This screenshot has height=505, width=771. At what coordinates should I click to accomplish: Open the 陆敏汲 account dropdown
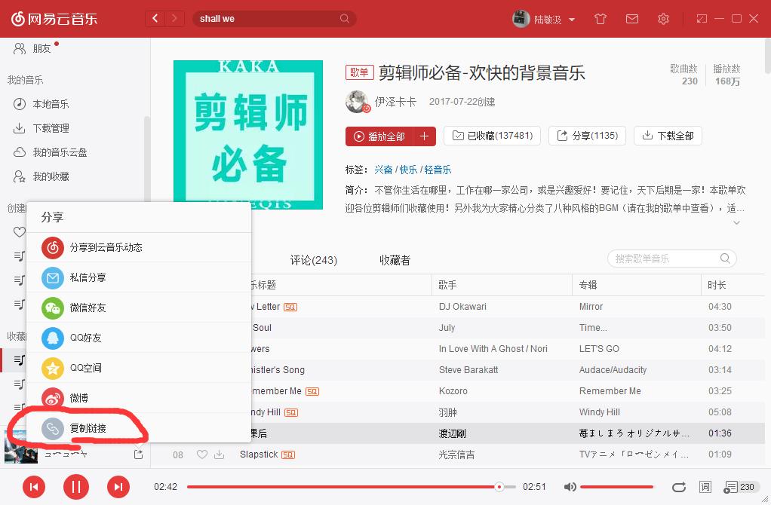click(548, 18)
